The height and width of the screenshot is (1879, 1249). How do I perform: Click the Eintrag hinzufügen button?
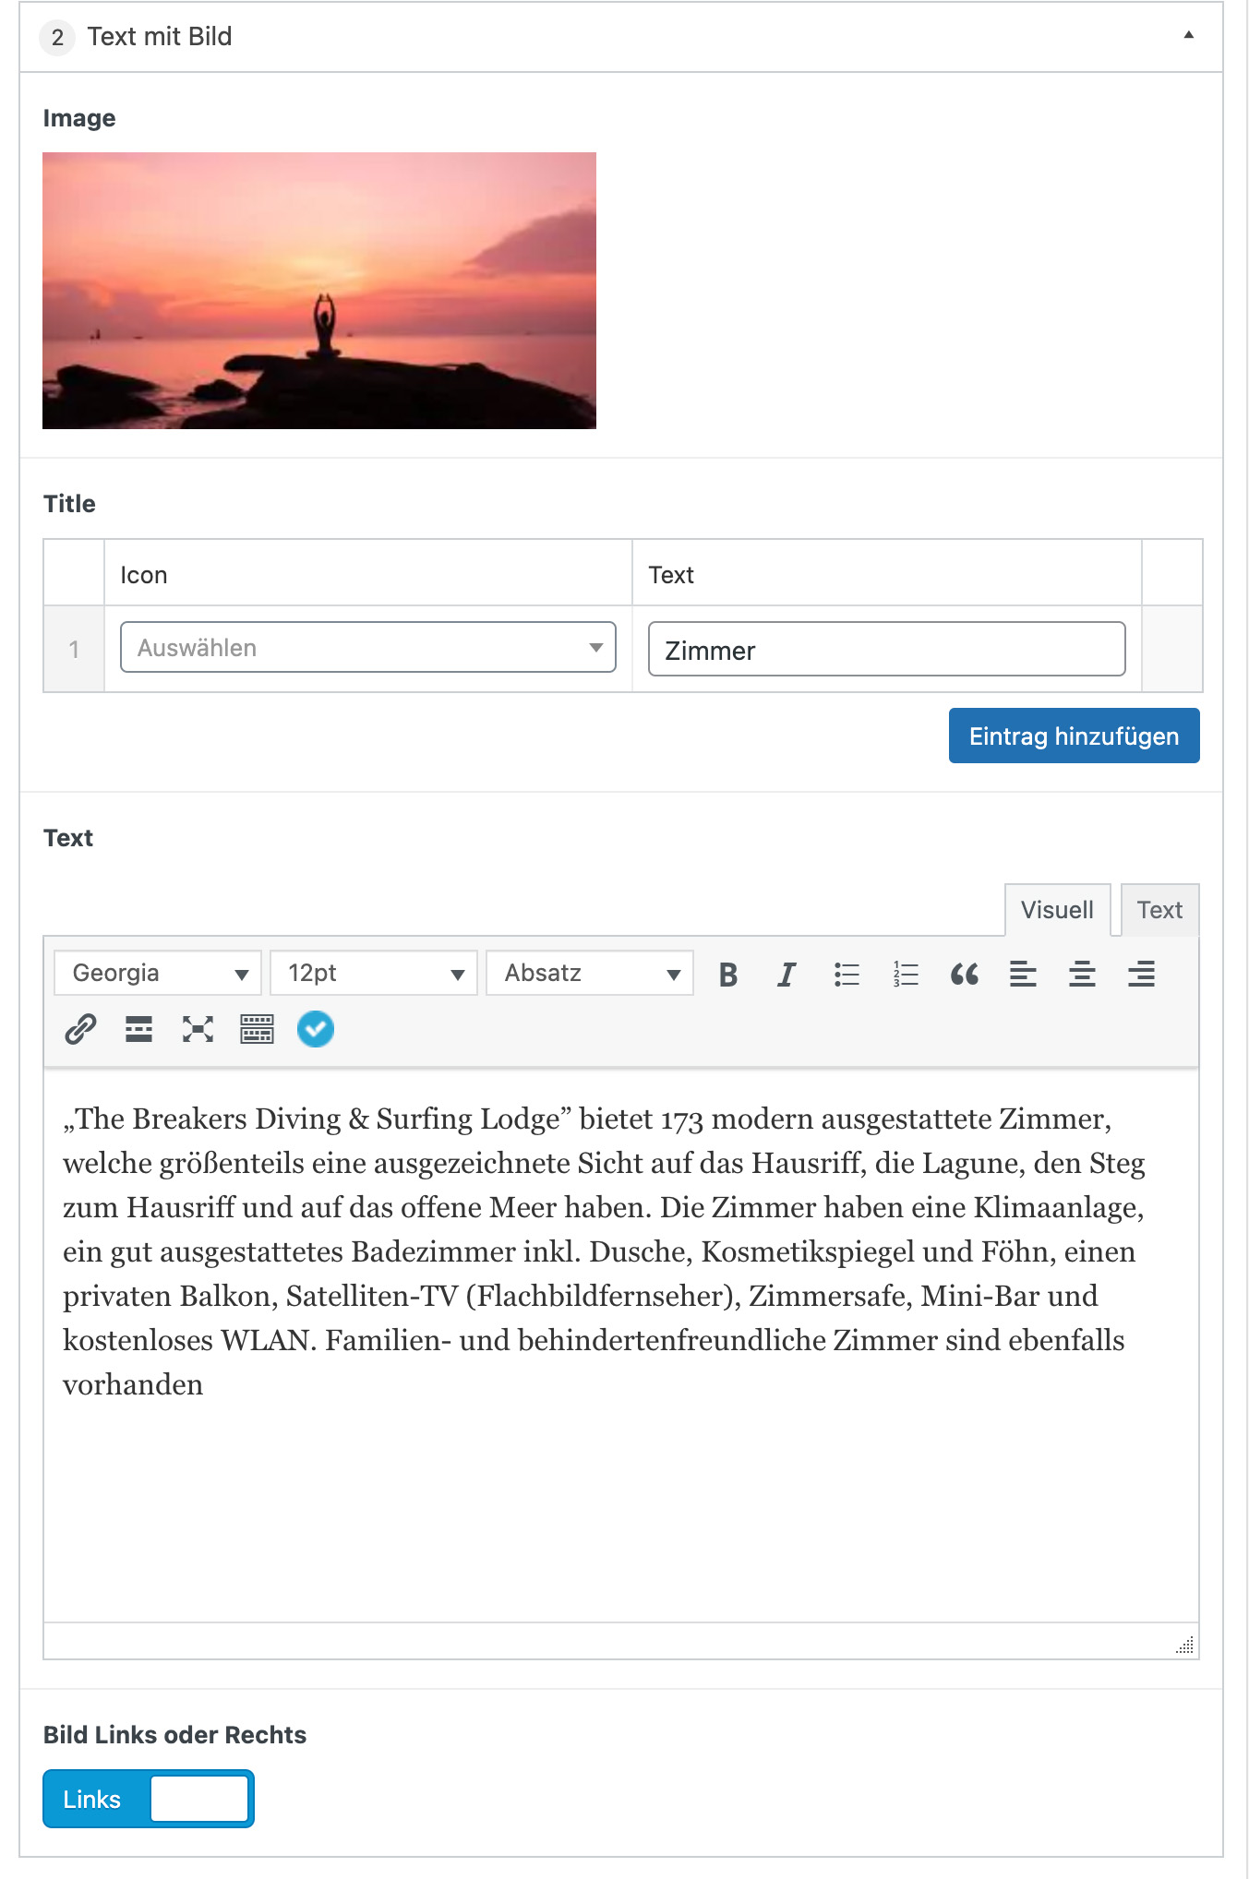tap(1074, 736)
